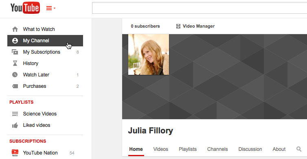Select the My Subscriptions icon

pos(15,52)
